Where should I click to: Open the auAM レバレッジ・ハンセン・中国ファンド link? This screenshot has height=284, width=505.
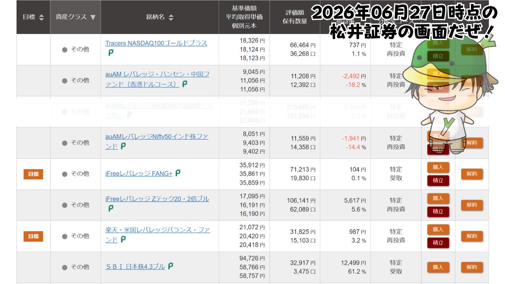(157, 79)
